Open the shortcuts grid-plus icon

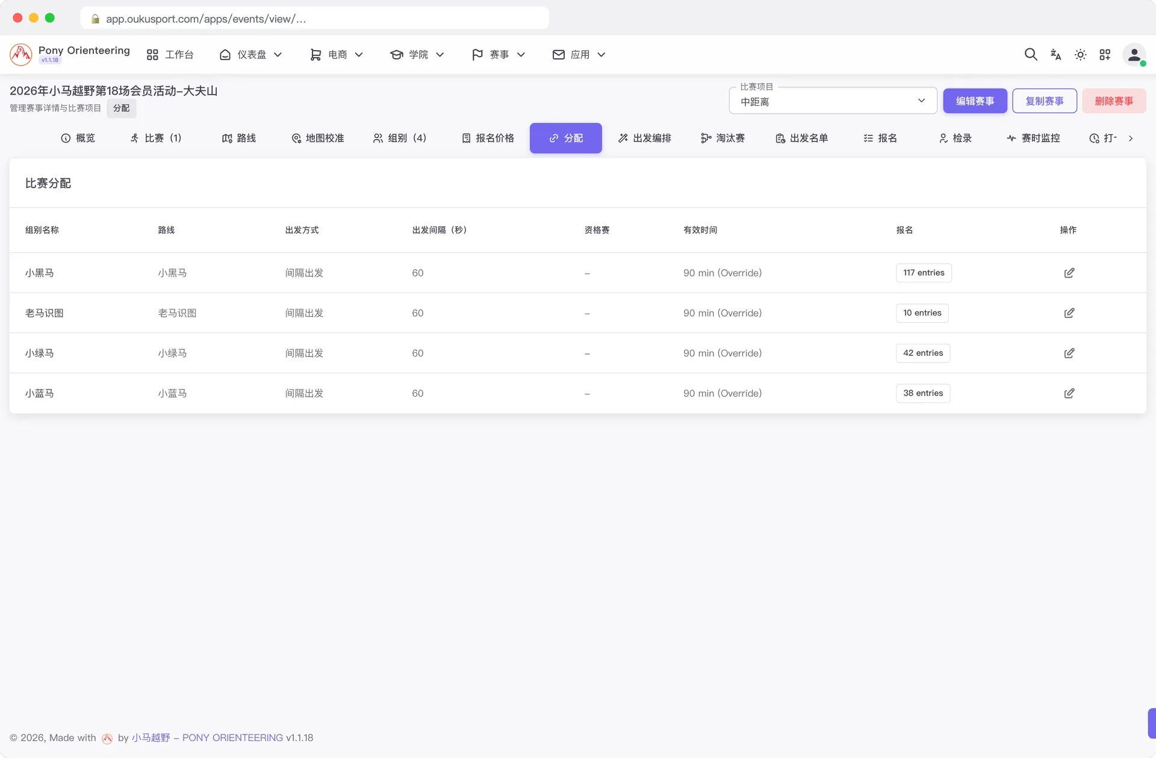click(x=1105, y=55)
